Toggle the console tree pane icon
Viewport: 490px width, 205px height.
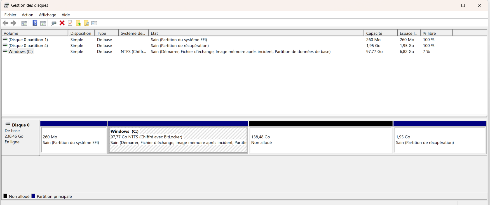tap(24, 23)
